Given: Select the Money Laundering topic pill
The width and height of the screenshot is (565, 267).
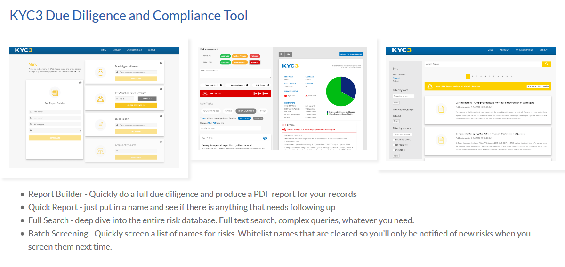Looking at the screenshot, I should click(x=246, y=111).
